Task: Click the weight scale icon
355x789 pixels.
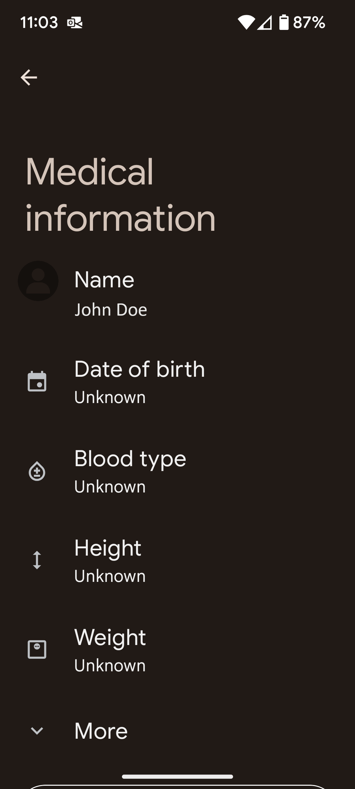Action: (x=37, y=650)
